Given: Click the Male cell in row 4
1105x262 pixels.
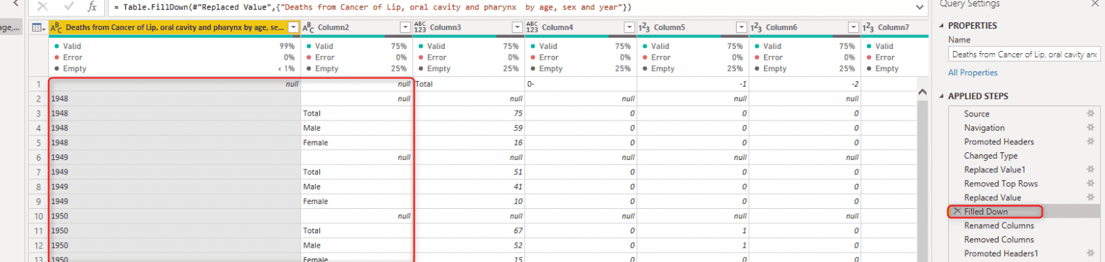Looking at the screenshot, I should click(x=356, y=128).
